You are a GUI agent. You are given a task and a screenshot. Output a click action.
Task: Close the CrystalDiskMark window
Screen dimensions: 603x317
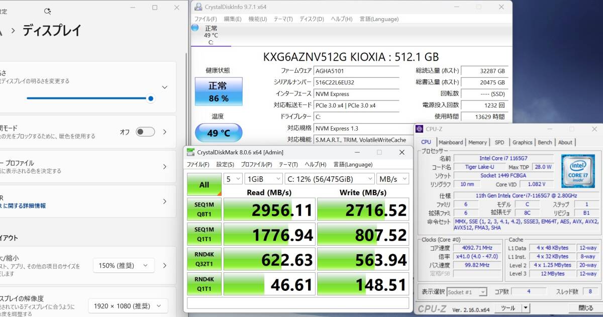(401, 152)
